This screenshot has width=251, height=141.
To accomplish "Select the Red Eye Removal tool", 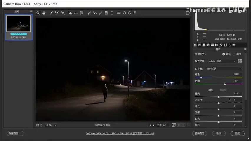I will 95,13.
